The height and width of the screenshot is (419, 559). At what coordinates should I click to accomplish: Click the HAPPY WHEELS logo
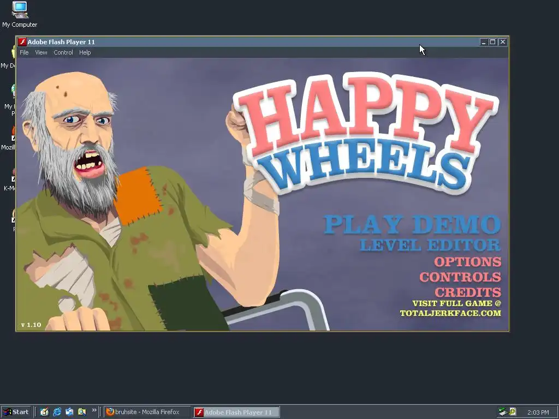(365, 132)
